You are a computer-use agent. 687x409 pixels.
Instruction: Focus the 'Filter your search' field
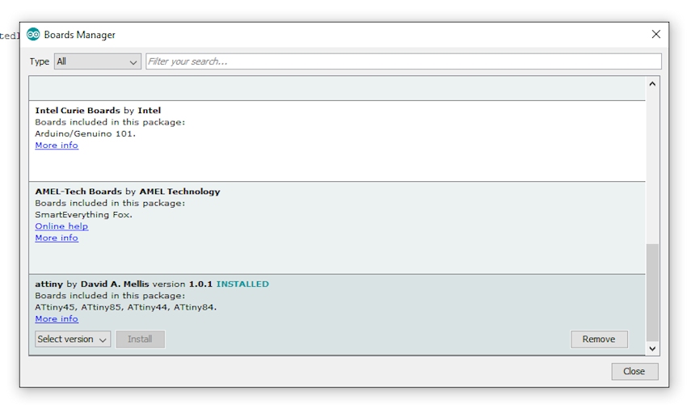pos(403,61)
